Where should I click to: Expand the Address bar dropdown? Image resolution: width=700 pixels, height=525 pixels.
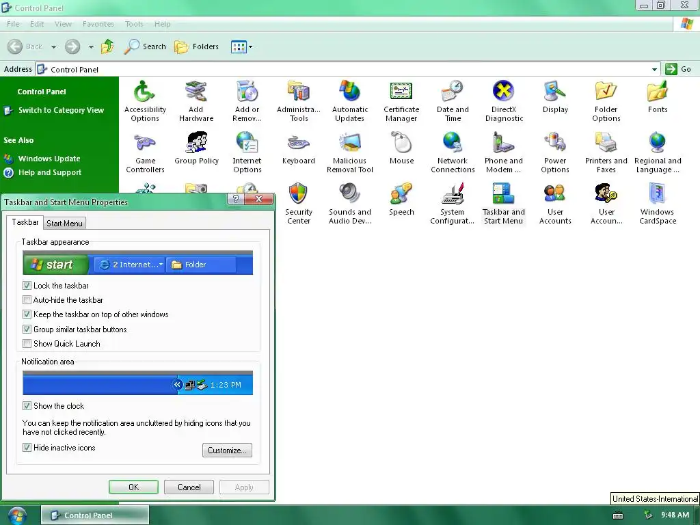tap(654, 69)
